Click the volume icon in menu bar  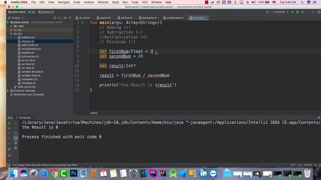pyautogui.click(x=254, y=2)
